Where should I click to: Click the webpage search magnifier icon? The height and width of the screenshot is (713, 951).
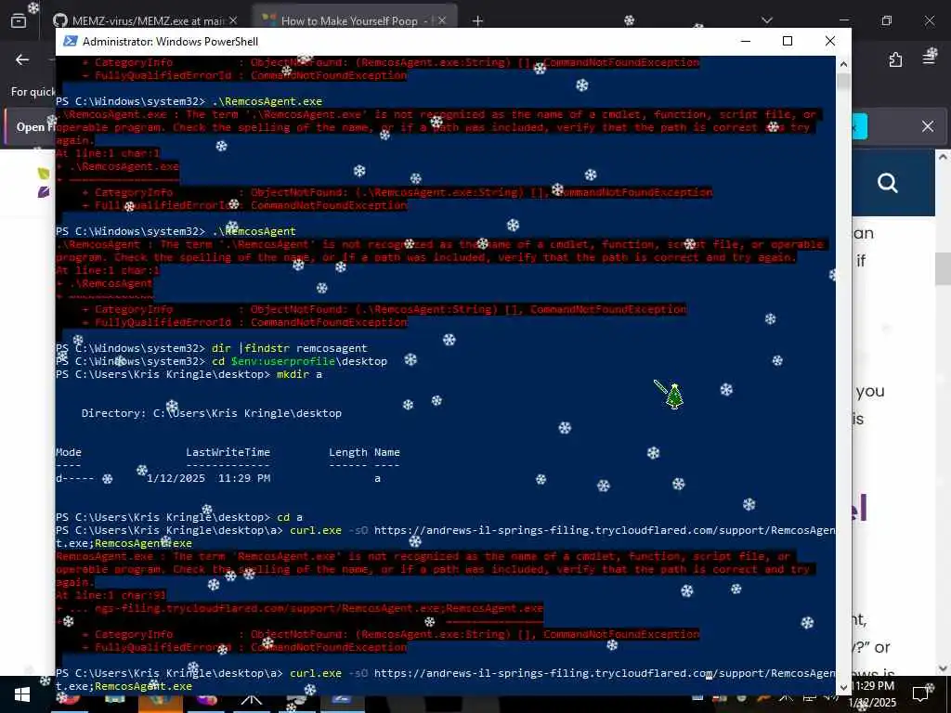[x=887, y=183]
